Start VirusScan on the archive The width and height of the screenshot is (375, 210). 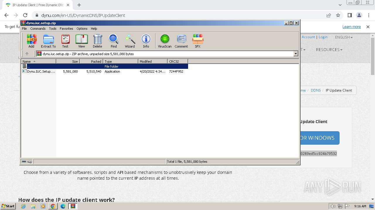coord(165,41)
